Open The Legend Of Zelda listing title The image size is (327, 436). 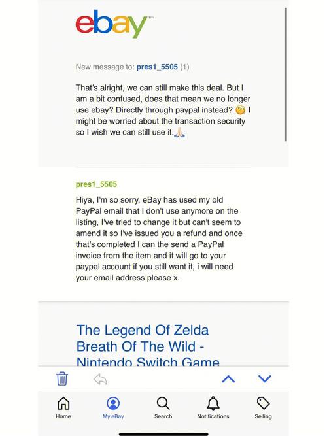(x=148, y=346)
